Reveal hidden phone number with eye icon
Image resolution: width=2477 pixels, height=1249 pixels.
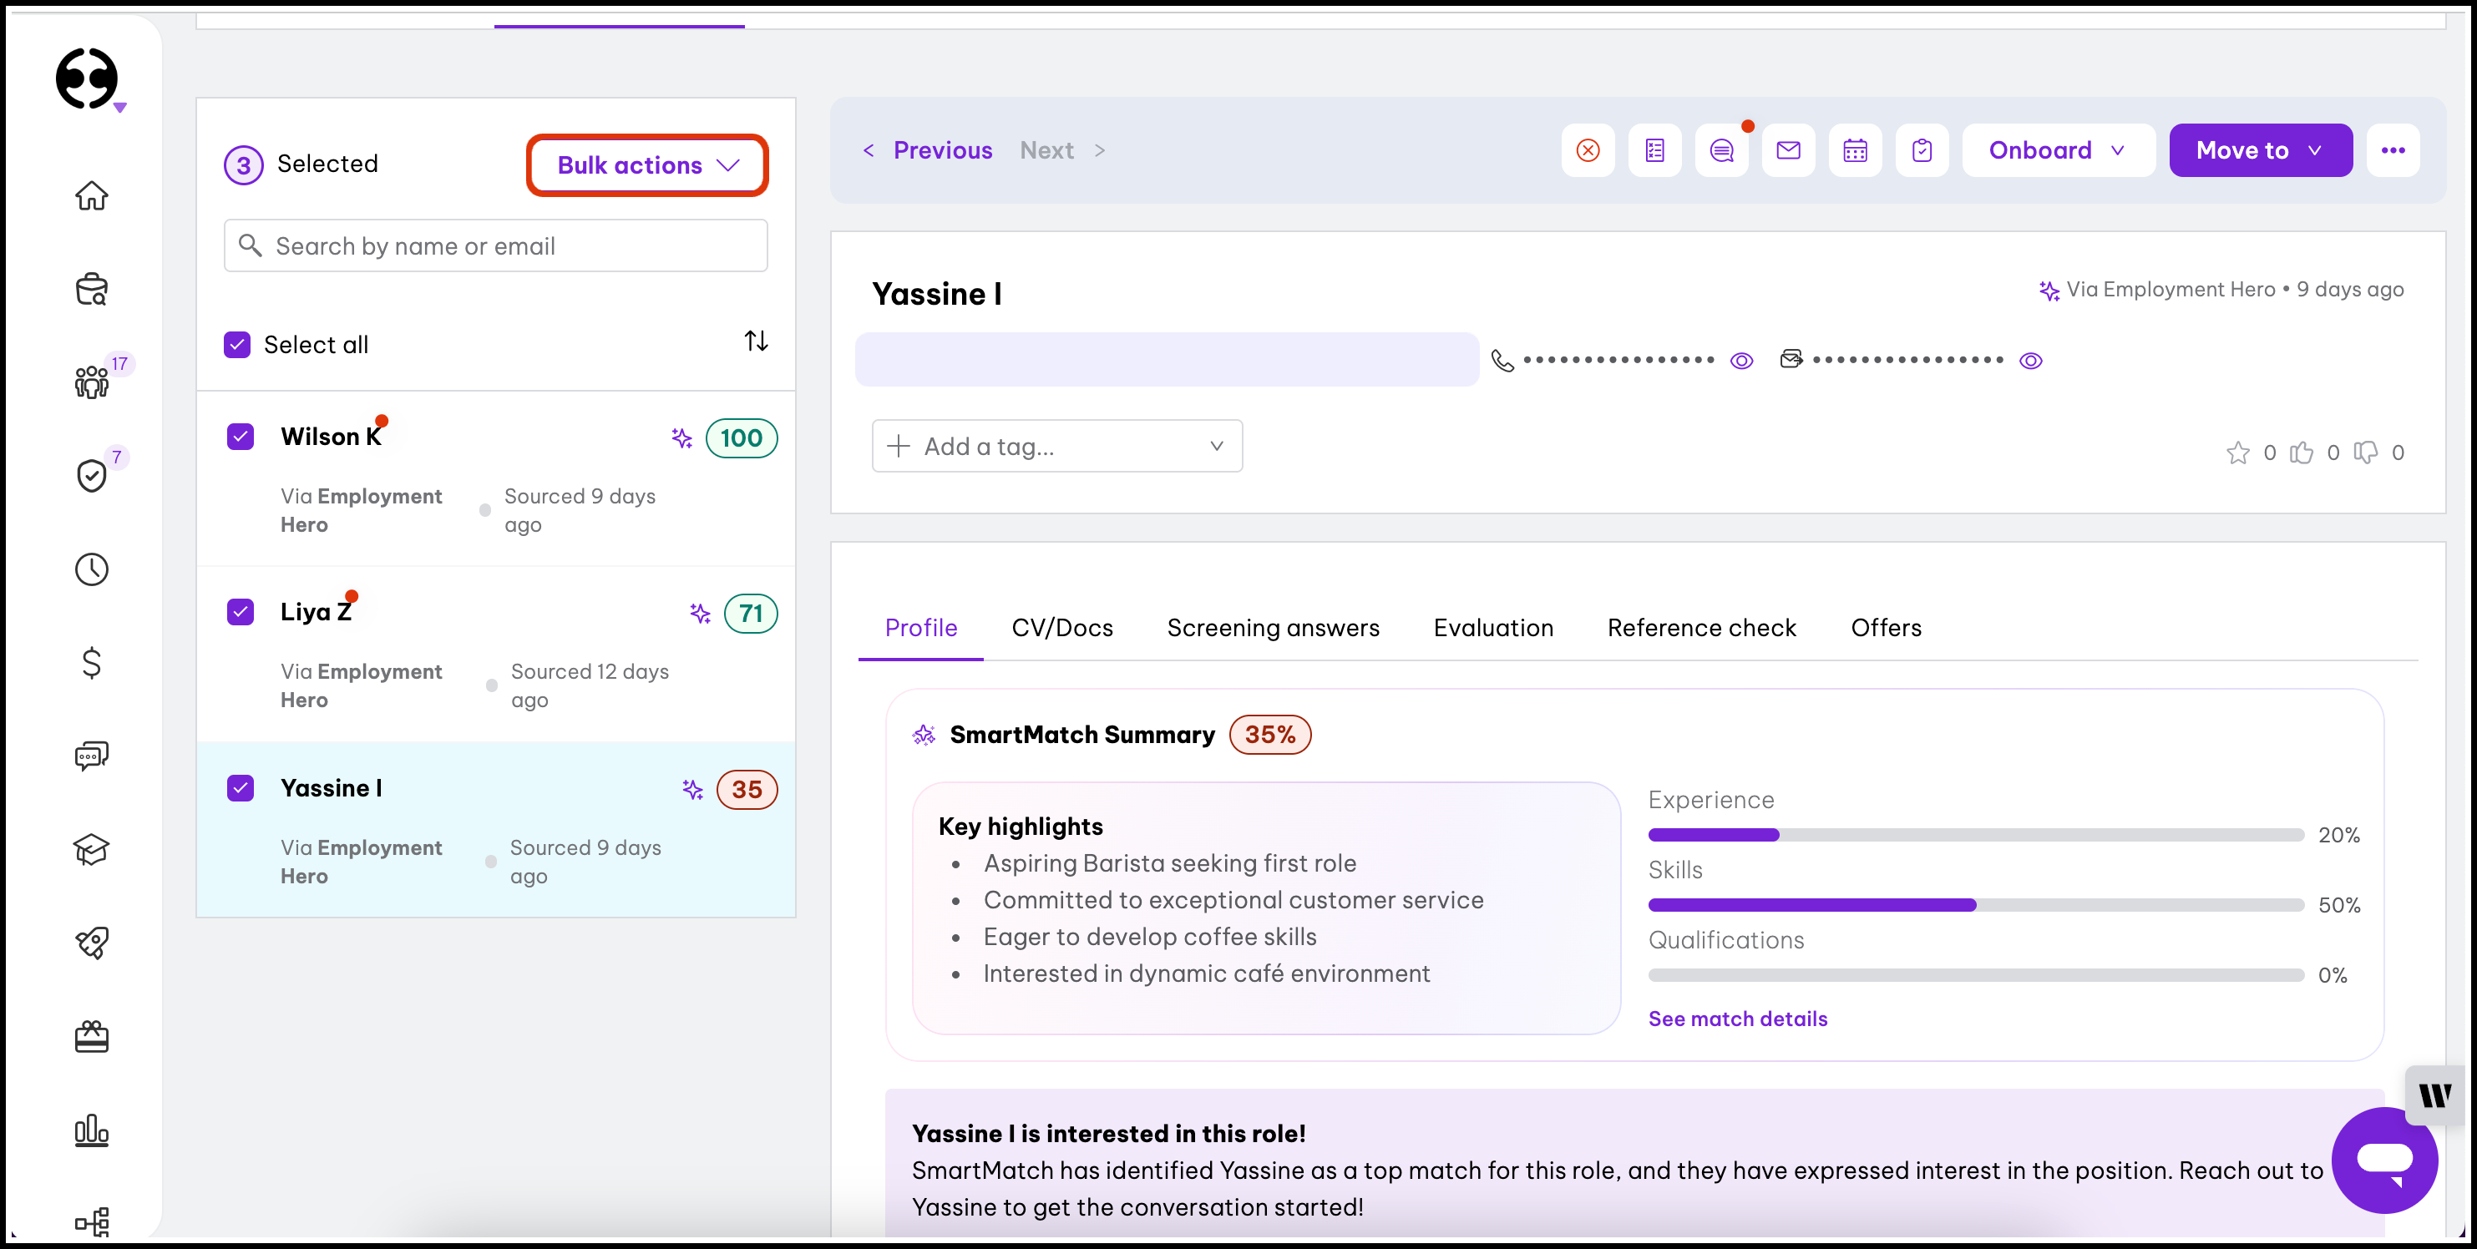pos(1741,361)
